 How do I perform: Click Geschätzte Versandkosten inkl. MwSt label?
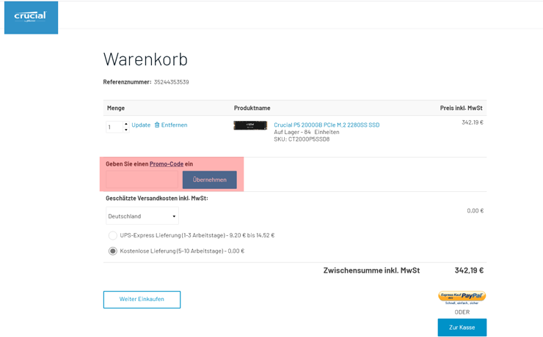(x=157, y=199)
